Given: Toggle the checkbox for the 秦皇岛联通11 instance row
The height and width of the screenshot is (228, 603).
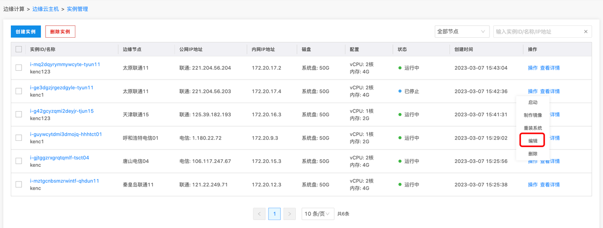Looking at the screenshot, I should (19, 185).
